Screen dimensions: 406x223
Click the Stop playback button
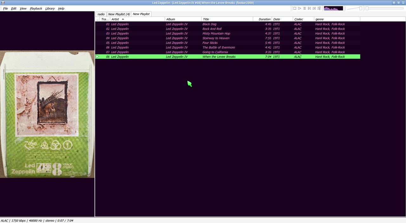295,9
